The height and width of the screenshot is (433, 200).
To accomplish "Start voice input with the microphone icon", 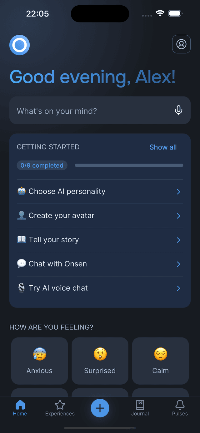I will coord(178,110).
